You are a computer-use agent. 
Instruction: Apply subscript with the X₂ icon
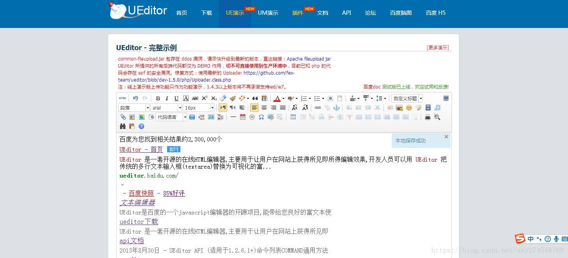pos(214,98)
